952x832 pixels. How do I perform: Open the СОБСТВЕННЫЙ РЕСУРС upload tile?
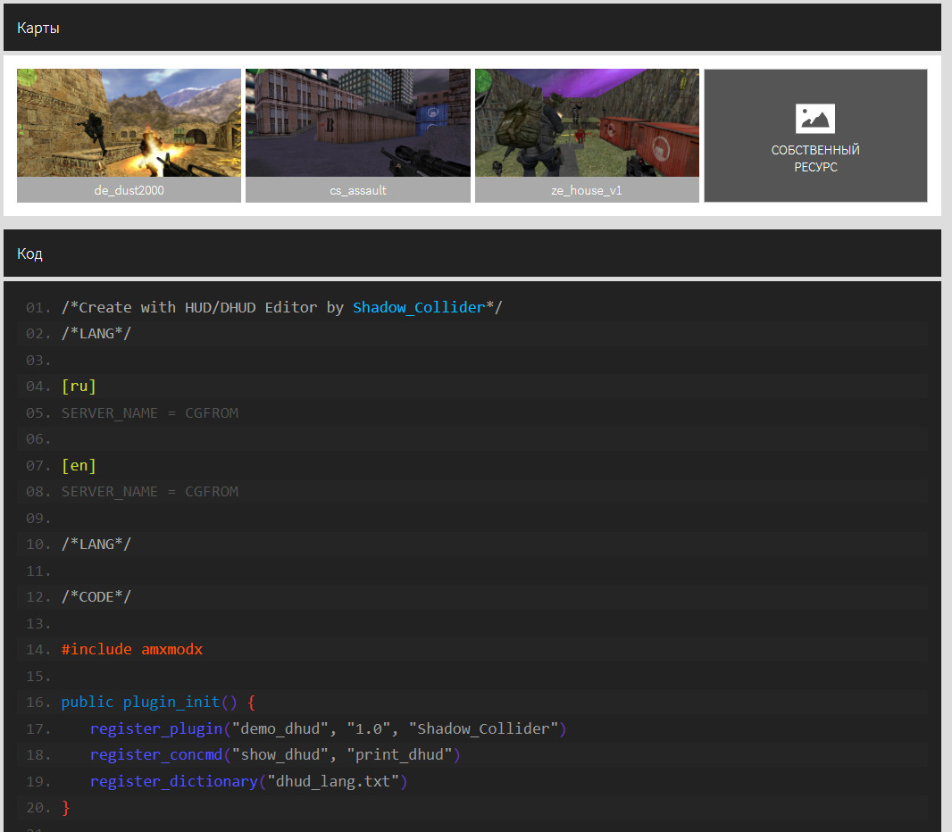click(814, 135)
